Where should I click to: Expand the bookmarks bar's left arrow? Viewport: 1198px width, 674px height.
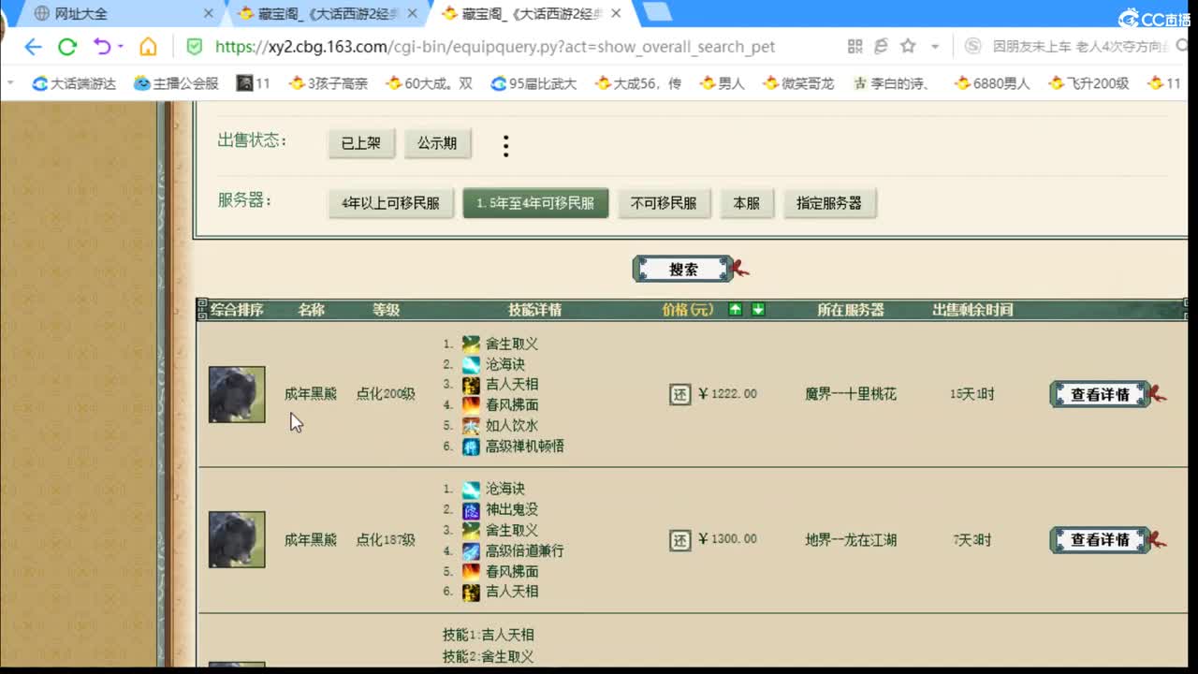tap(10, 83)
